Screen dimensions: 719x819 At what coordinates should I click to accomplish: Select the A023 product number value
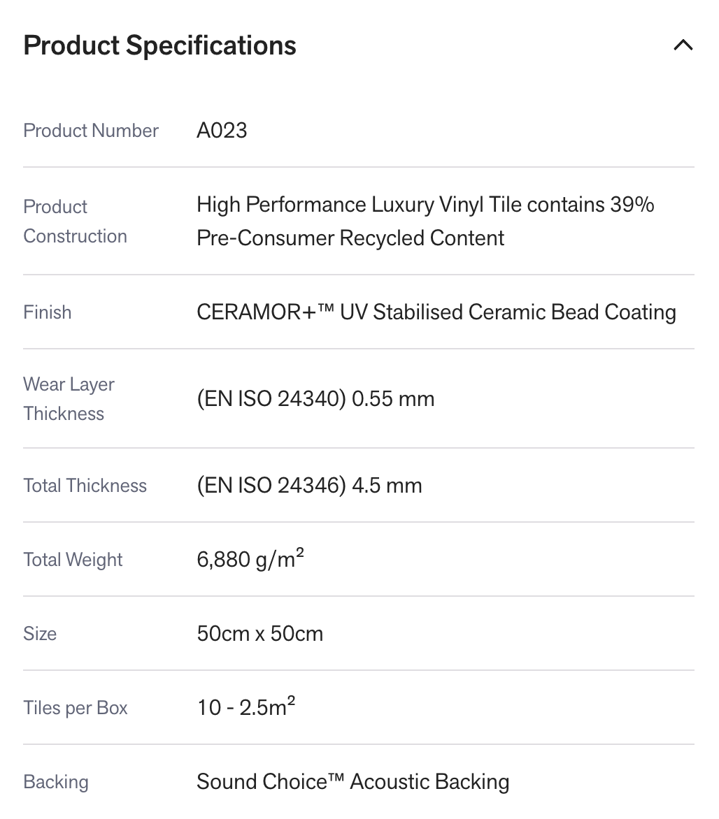tap(222, 131)
